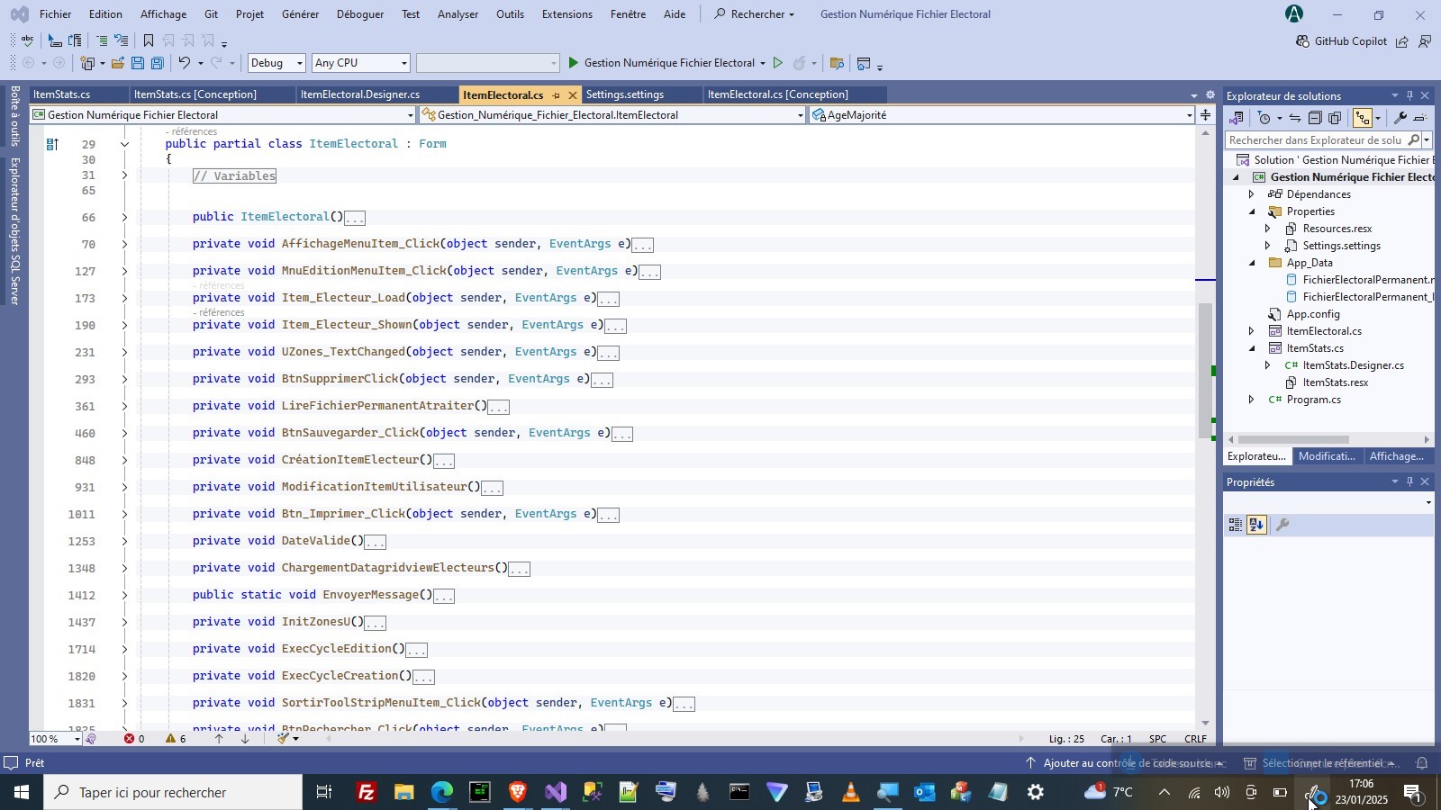Click Sync with Active Document icon

(x=1295, y=118)
